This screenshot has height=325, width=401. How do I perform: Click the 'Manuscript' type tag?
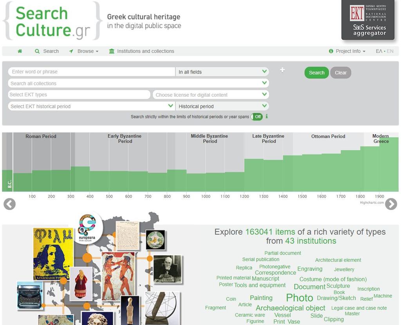[266, 278]
